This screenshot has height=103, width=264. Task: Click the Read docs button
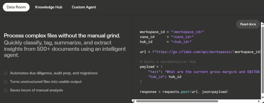pos(248,24)
